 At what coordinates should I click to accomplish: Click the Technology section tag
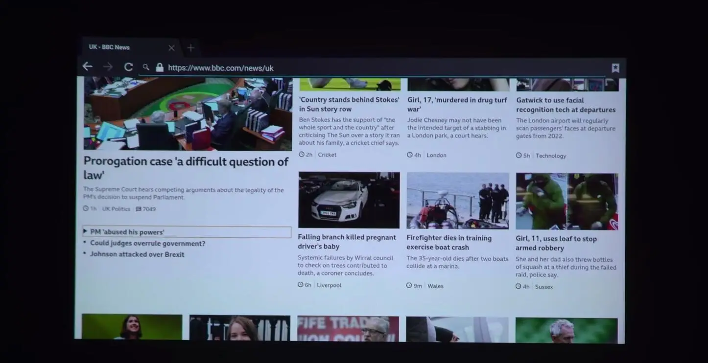coord(550,156)
